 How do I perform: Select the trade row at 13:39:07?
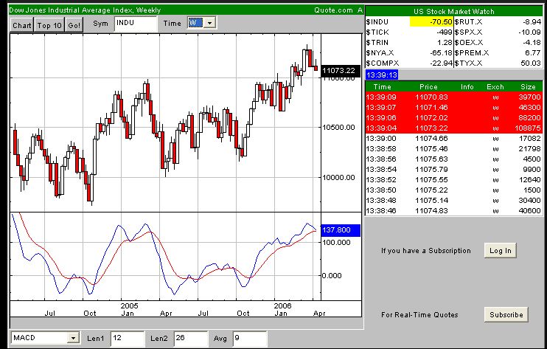453,108
